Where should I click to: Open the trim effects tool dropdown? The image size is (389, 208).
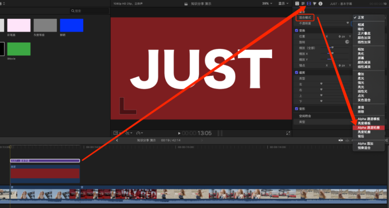128,133
